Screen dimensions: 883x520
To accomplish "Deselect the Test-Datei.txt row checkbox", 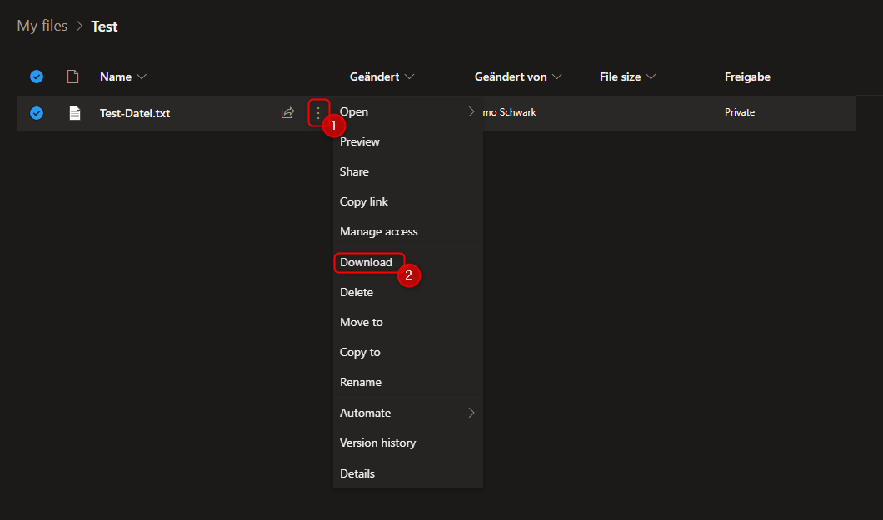I will pyautogui.click(x=37, y=113).
